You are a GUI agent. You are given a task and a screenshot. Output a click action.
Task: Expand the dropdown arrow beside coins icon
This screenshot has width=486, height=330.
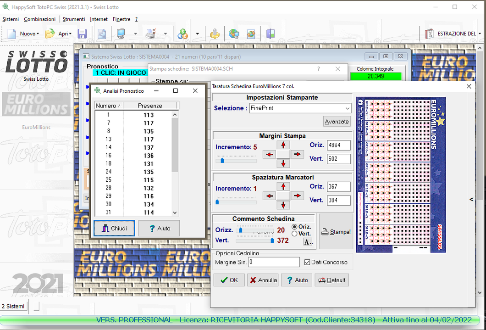198,34
